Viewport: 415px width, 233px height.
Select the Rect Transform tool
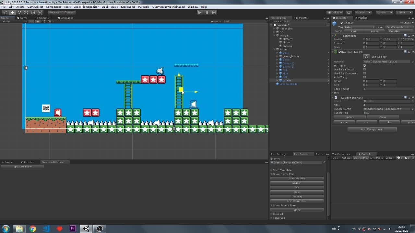(33, 12)
